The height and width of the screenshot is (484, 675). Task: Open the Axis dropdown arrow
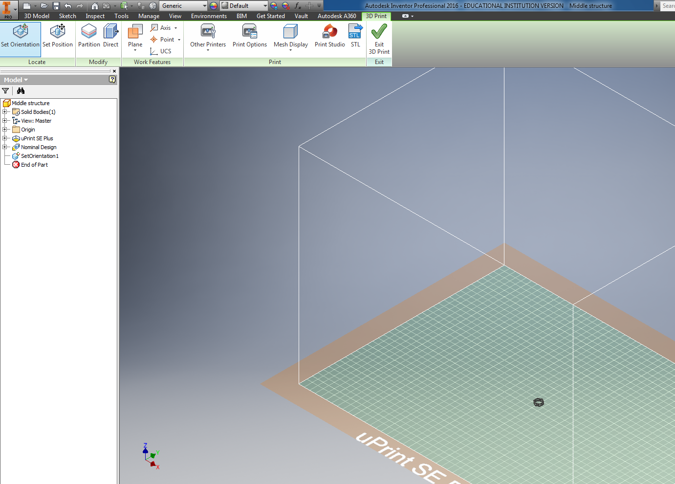pyautogui.click(x=176, y=28)
